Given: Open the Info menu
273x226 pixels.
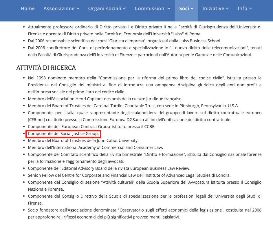Looking at the screenshot, I should point(242,9).
